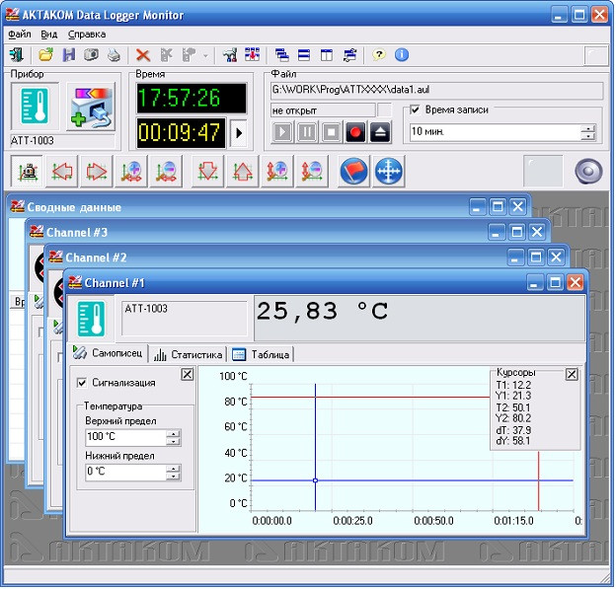Increase recording time with spinner up arrow
616x589 pixels.
point(588,128)
